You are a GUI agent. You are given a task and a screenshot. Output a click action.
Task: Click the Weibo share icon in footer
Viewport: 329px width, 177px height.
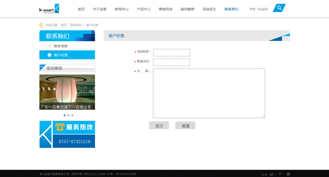[x=272, y=174]
